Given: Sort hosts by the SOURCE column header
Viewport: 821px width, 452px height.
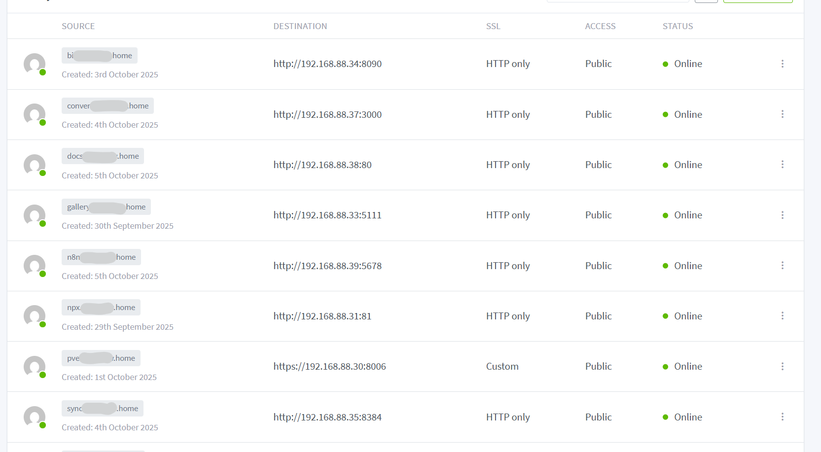Looking at the screenshot, I should pos(78,26).
